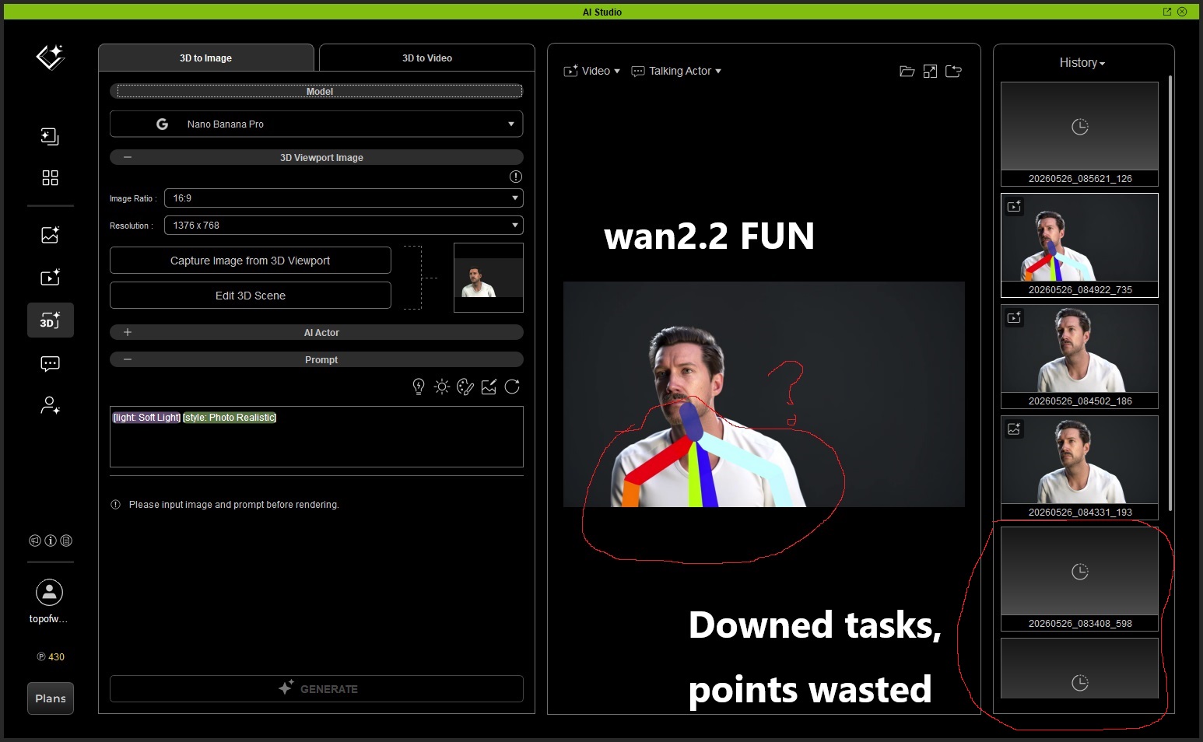Open the grid gallery sidebar icon
1203x742 pixels.
coord(51,178)
